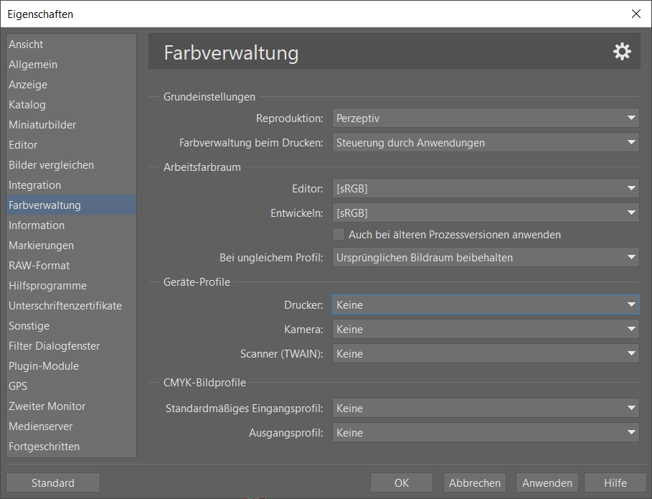Open the Scanner (TWAIN) profile dropdown
Viewport: 652px width, 499px height.
coord(485,354)
